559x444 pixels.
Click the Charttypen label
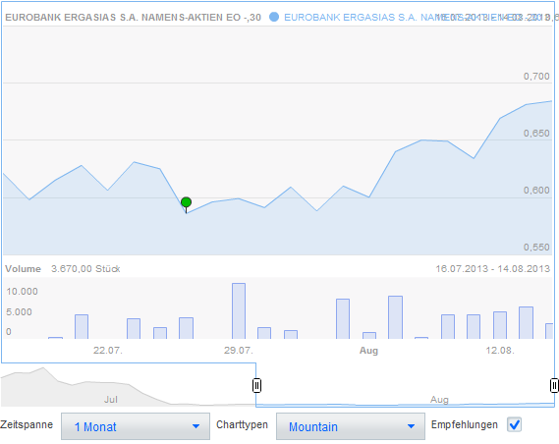click(242, 424)
